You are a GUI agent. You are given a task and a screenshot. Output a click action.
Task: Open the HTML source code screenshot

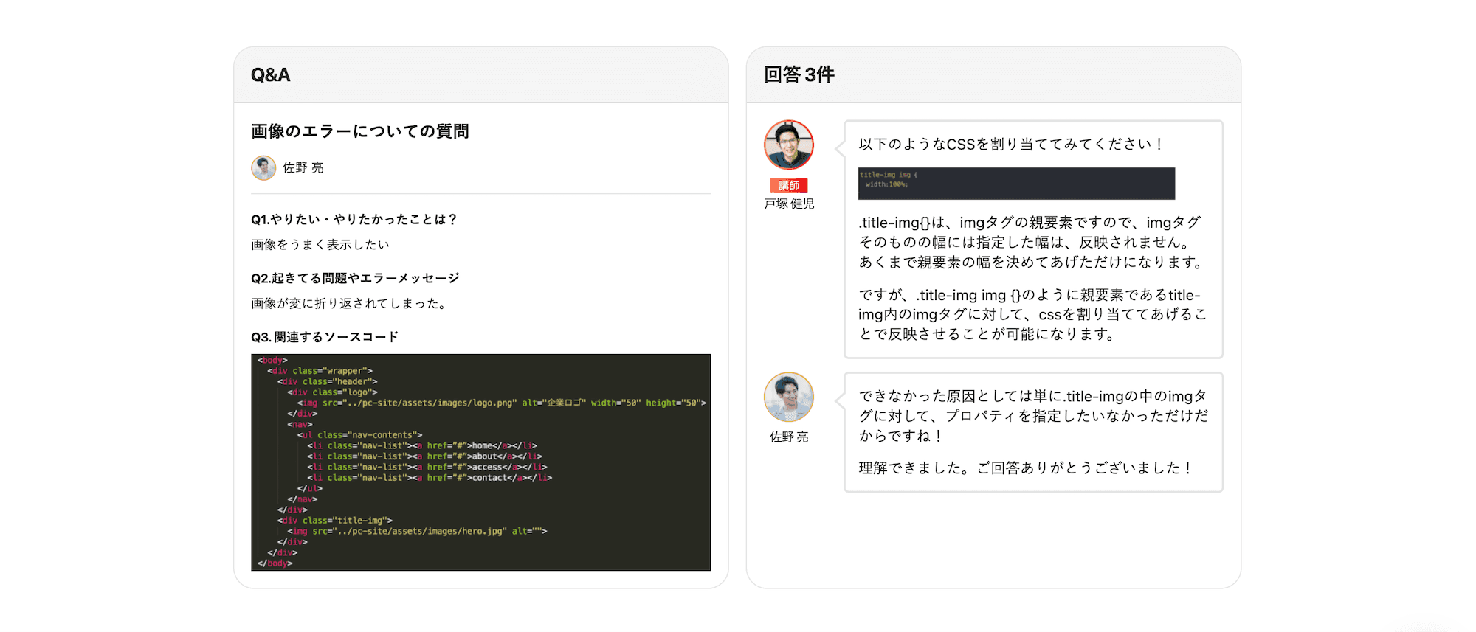point(481,462)
